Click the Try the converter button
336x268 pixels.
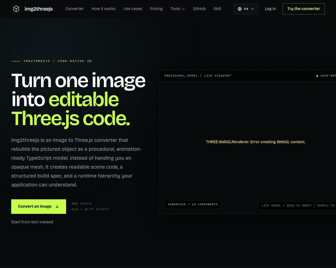click(304, 9)
